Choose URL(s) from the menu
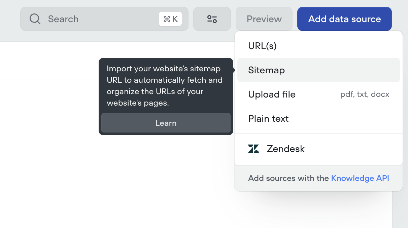 (262, 46)
